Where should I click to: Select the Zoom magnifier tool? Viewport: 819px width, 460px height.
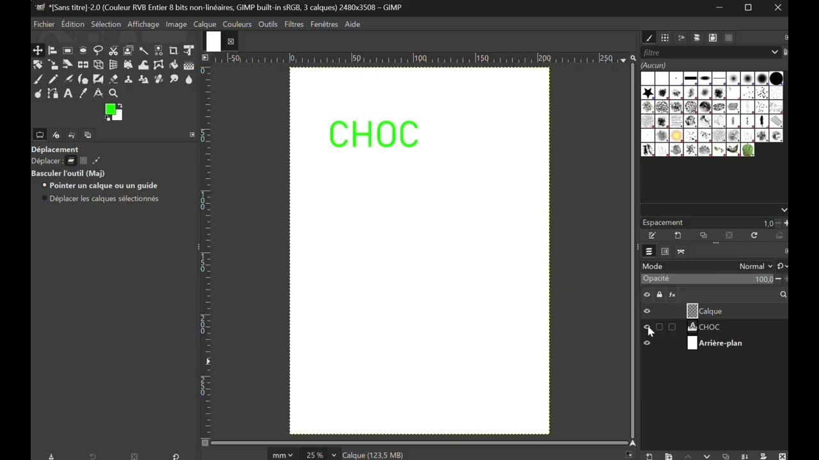[113, 93]
